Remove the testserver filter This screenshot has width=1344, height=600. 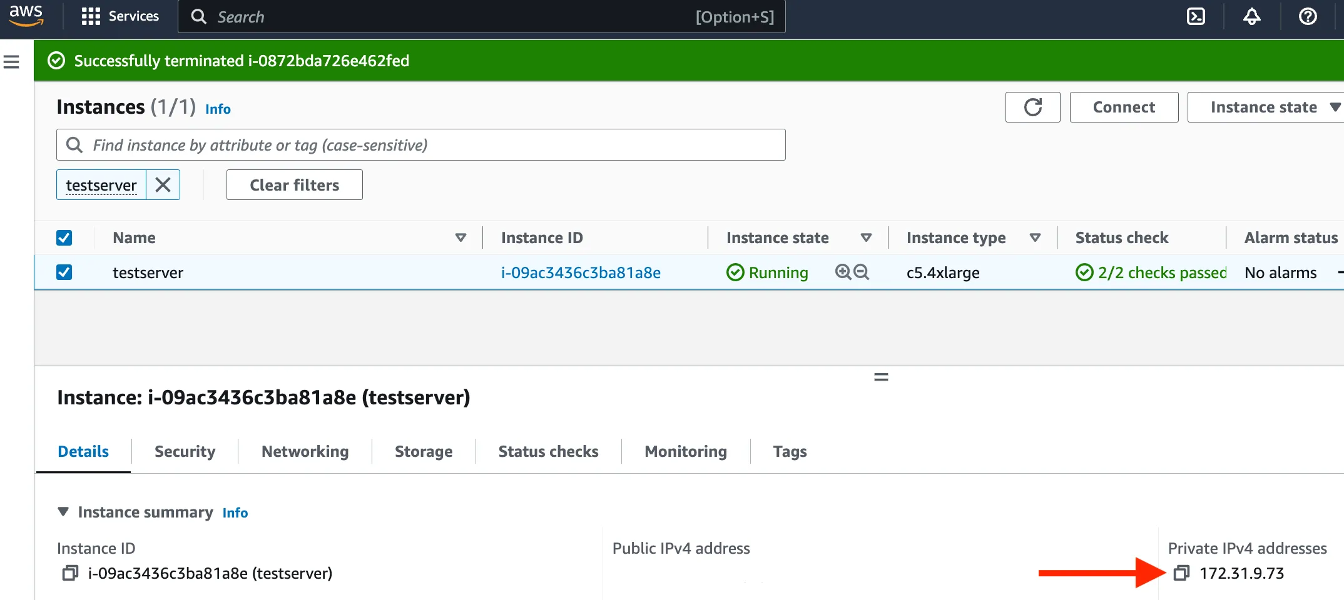163,185
